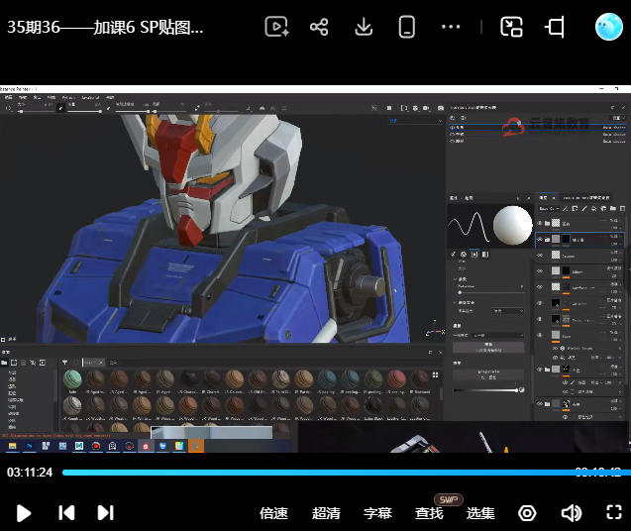Open the 超清 quality menu
This screenshot has height=531, width=631.
pos(326,513)
